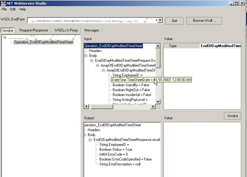The height and width of the screenshot is (177, 247).
Task: Collapse the Body node in Output tree
Action: (85, 135)
